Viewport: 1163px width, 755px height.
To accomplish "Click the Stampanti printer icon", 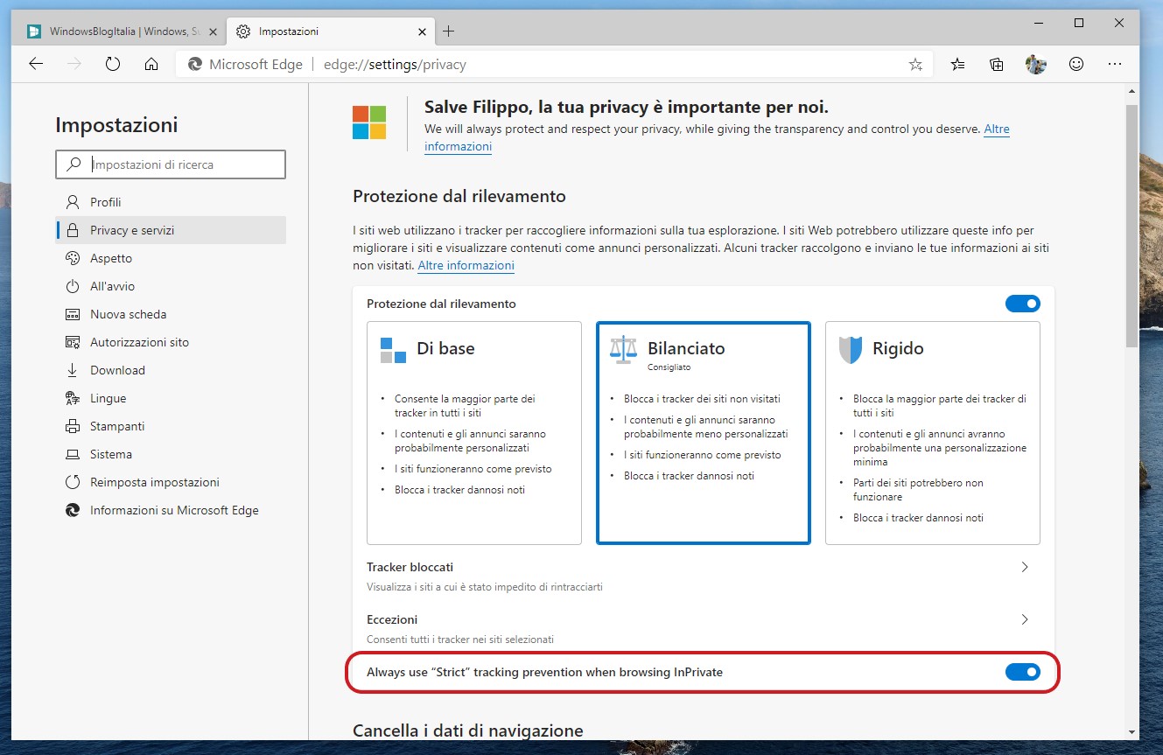I will coord(73,426).
